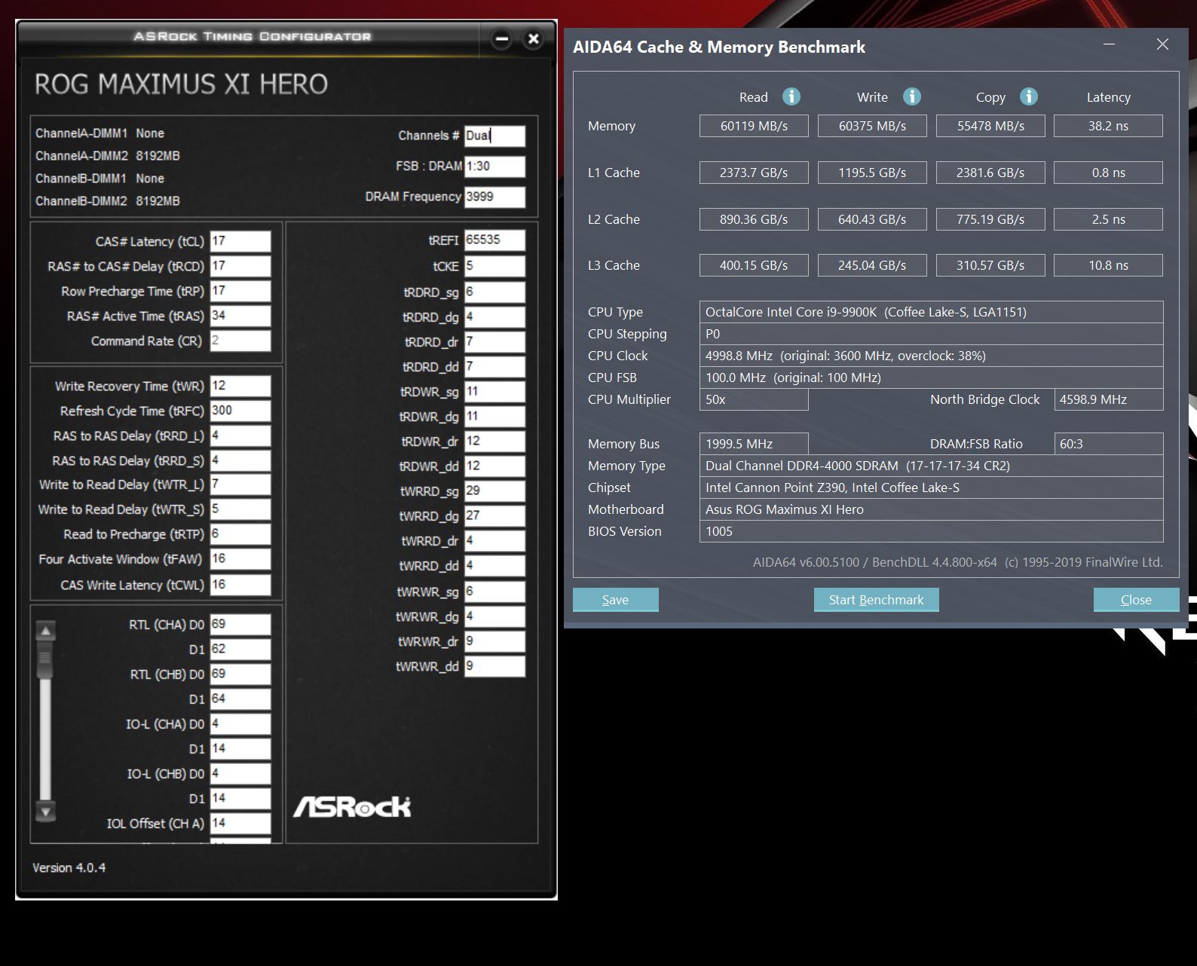Screen dimensions: 1197x966
Task: Click the tWRWR_sg field
Action: tap(494, 592)
